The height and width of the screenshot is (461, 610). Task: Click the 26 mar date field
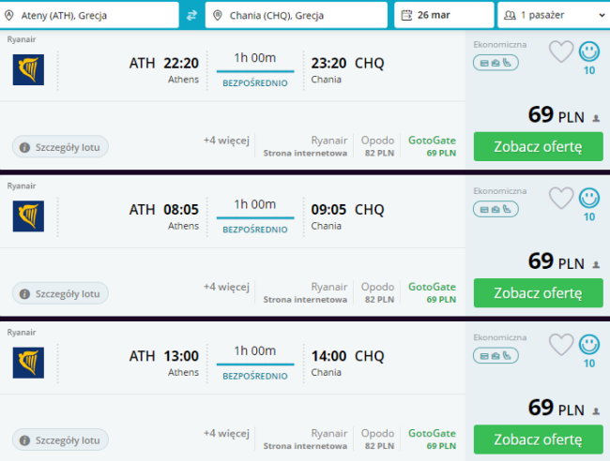[x=444, y=15]
